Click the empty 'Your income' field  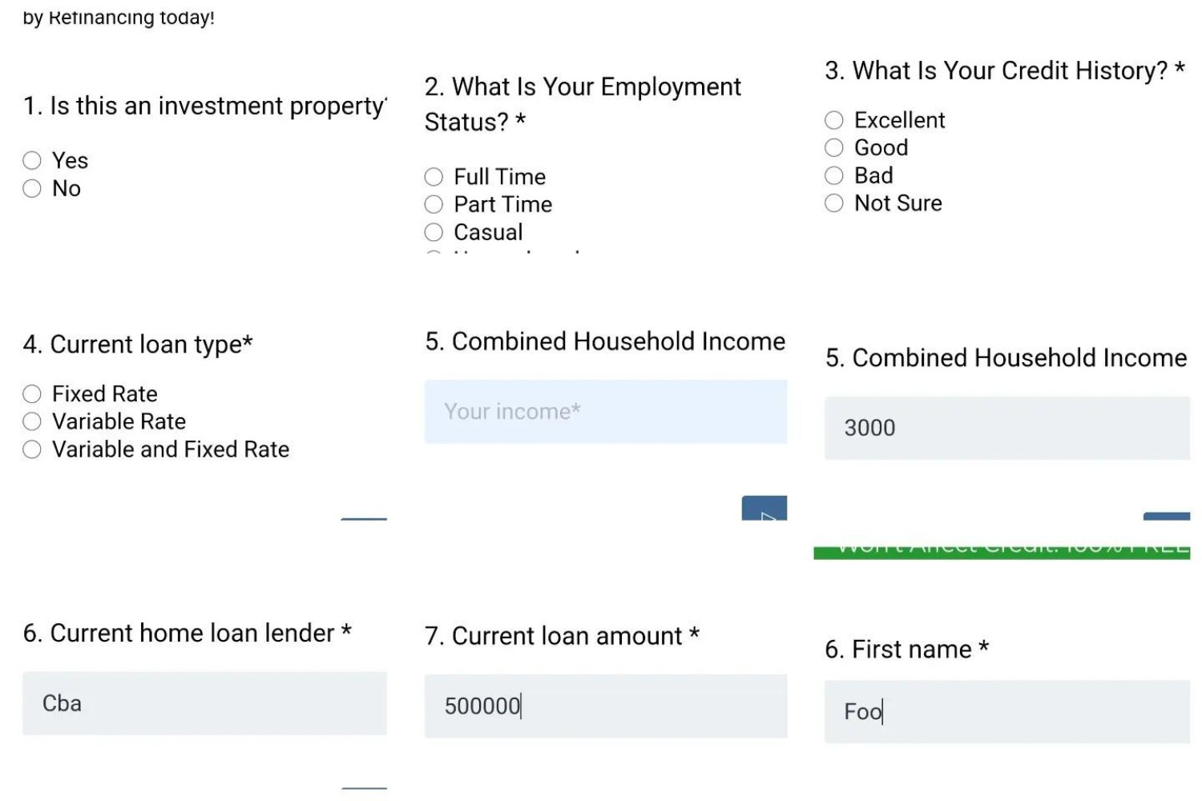tap(605, 412)
